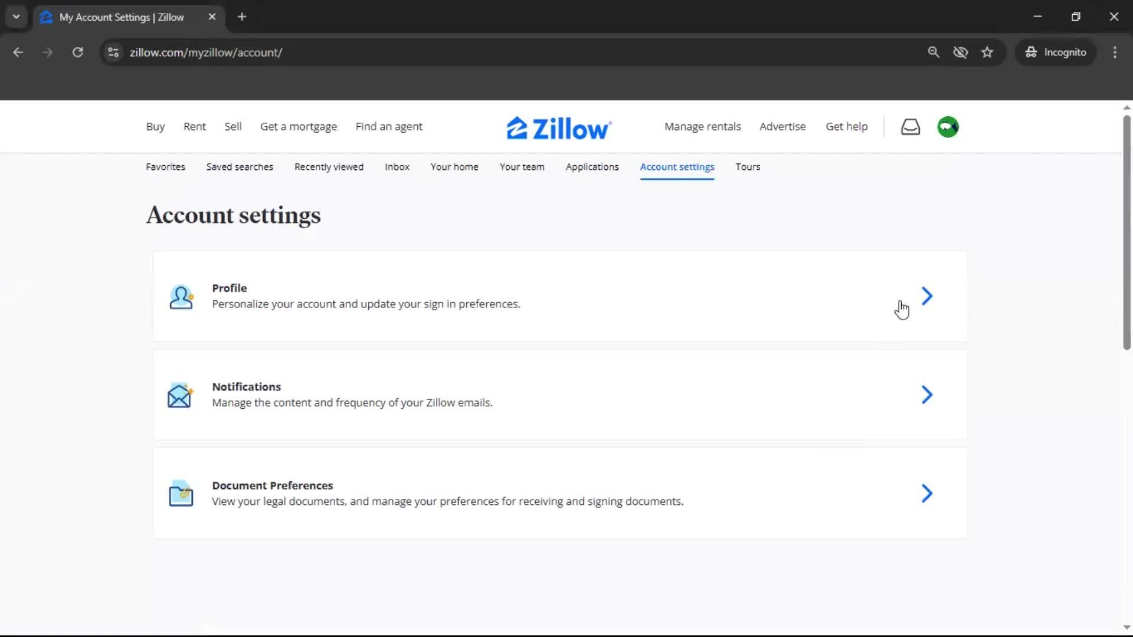This screenshot has height=637, width=1133.
Task: Click the site information icon in address bar
Action: click(x=113, y=52)
